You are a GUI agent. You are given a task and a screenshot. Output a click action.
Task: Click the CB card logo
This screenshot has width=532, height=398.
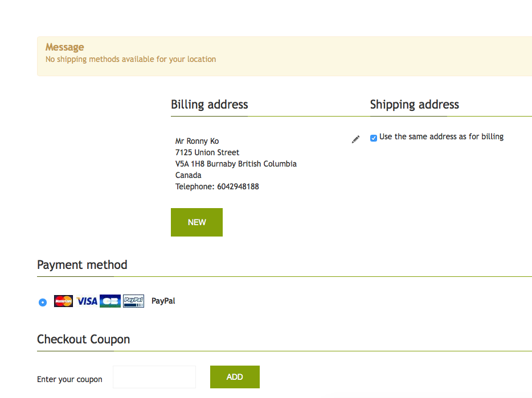(x=110, y=301)
